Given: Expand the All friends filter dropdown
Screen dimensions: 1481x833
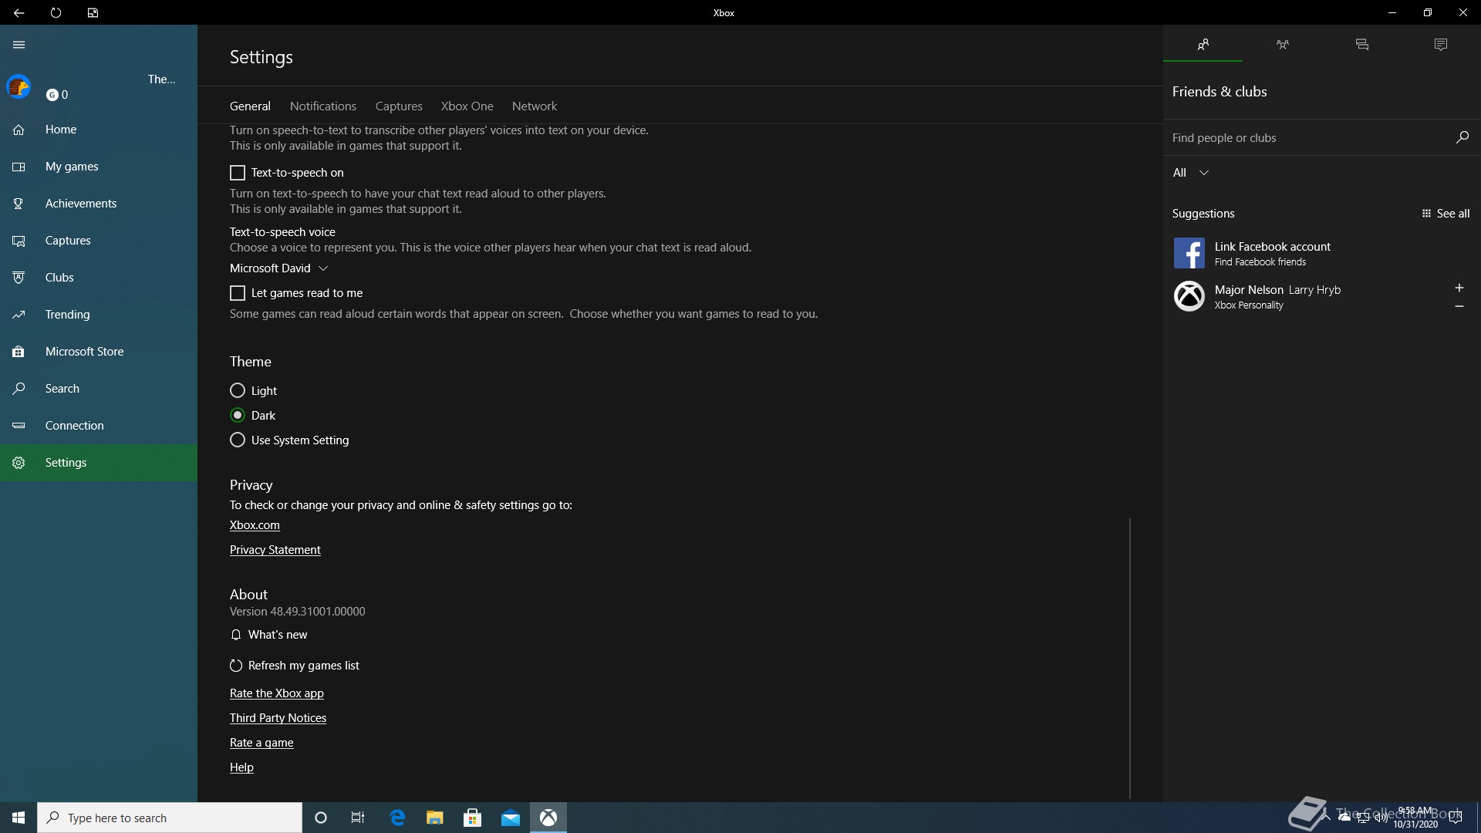Looking at the screenshot, I should (1190, 173).
